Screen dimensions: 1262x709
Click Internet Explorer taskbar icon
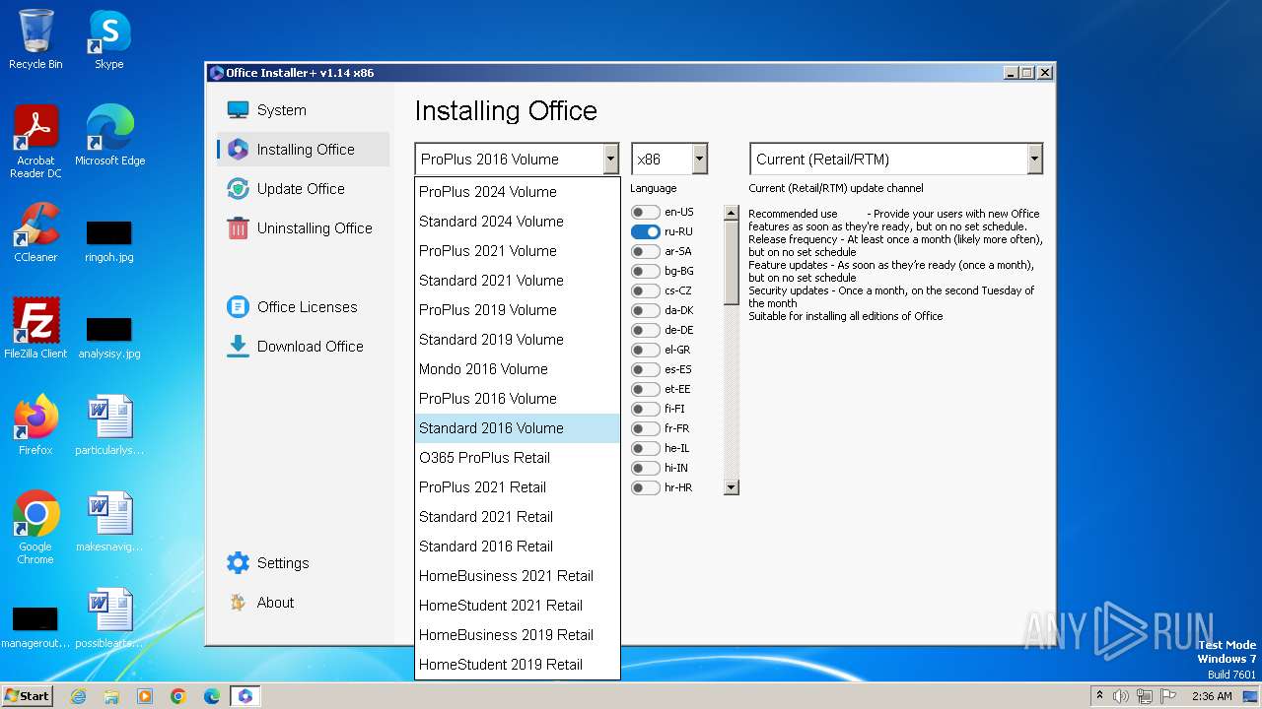78,696
